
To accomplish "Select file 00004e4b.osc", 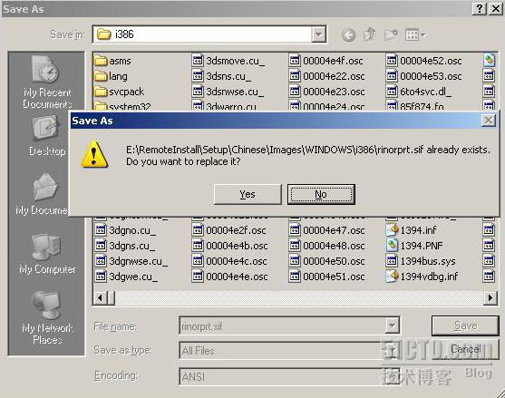I will (x=230, y=246).
